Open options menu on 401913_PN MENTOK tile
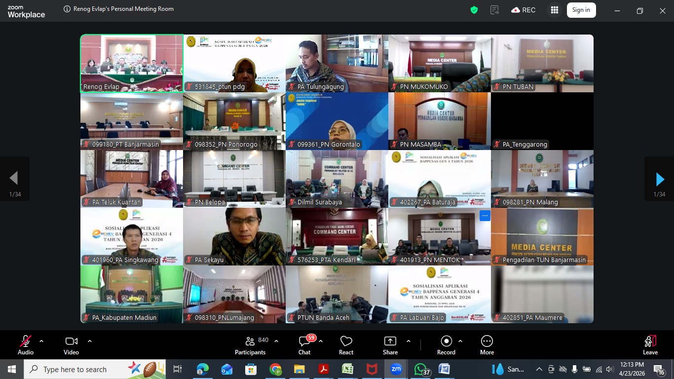Screen dimensions: 674x379 click(485, 216)
